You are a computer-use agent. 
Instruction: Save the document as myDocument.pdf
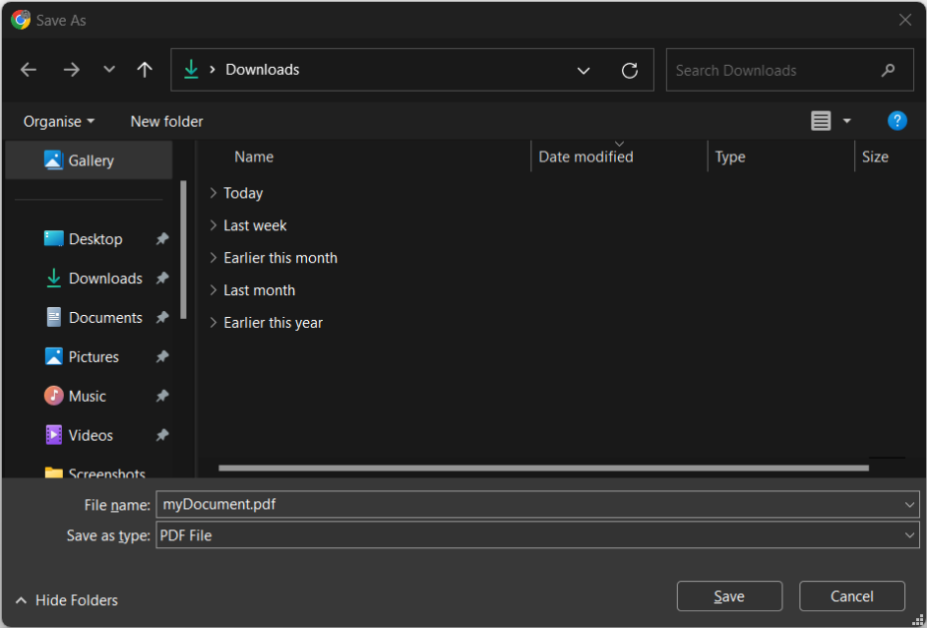[729, 596]
